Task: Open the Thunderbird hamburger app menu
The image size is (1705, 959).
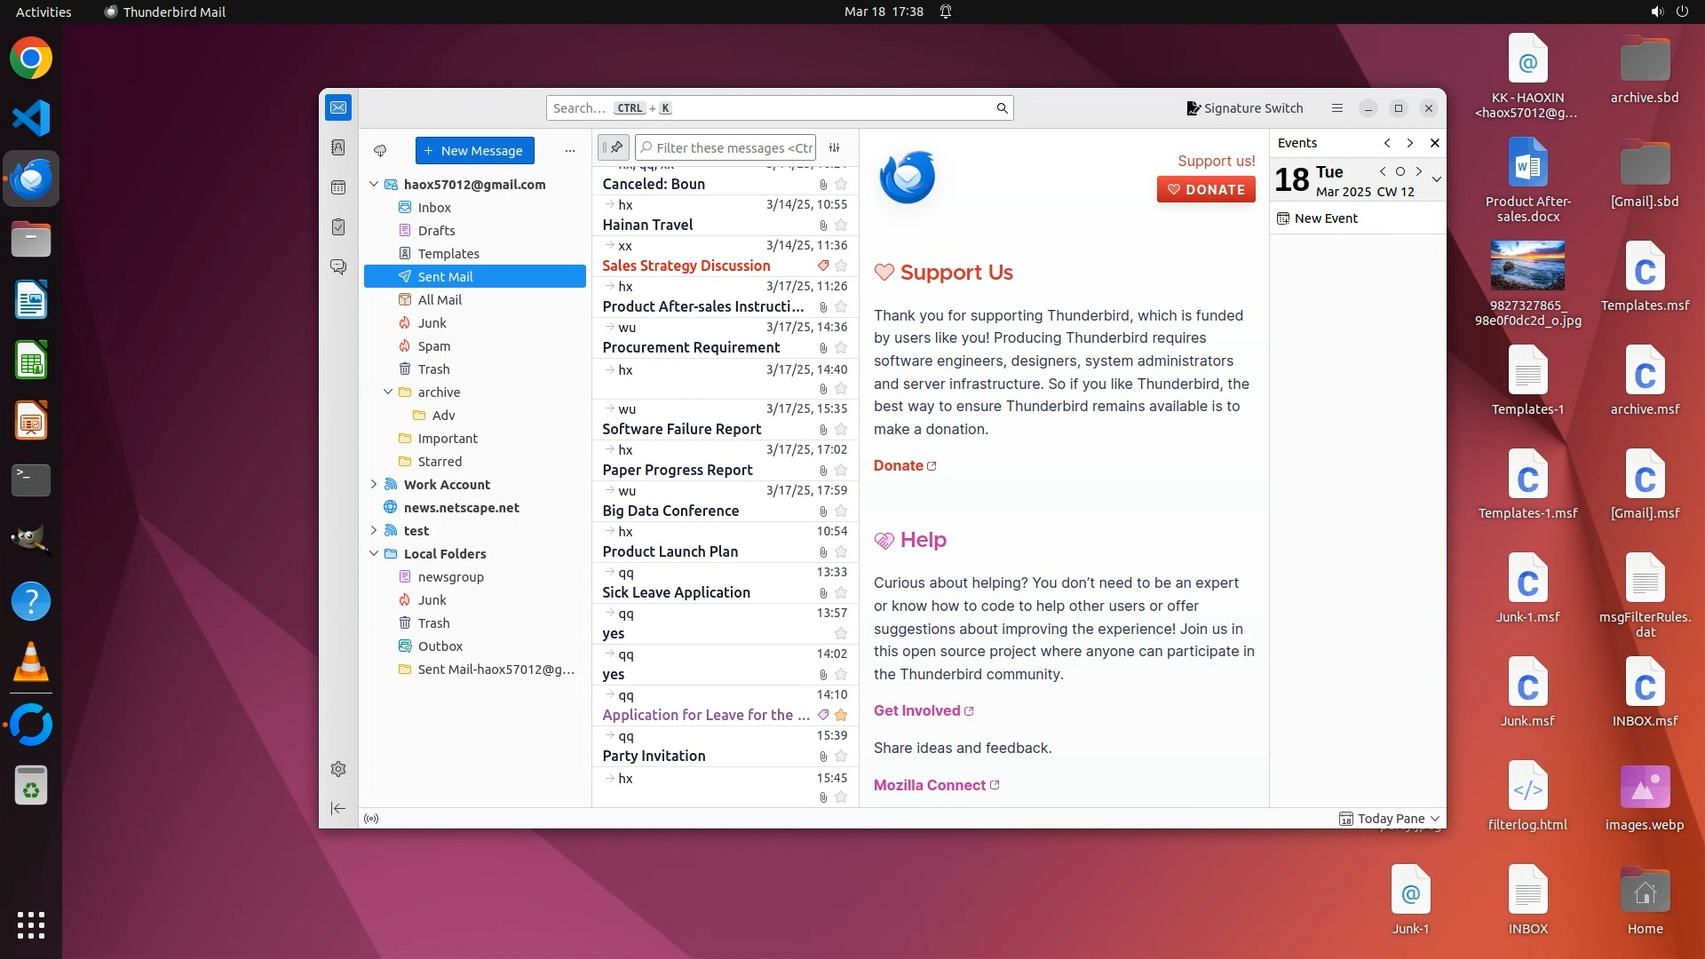Action: click(x=1337, y=108)
